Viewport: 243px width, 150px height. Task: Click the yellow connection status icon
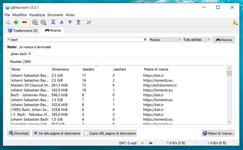(142, 143)
